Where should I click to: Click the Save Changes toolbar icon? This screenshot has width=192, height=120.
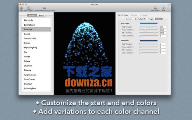(29, 8)
